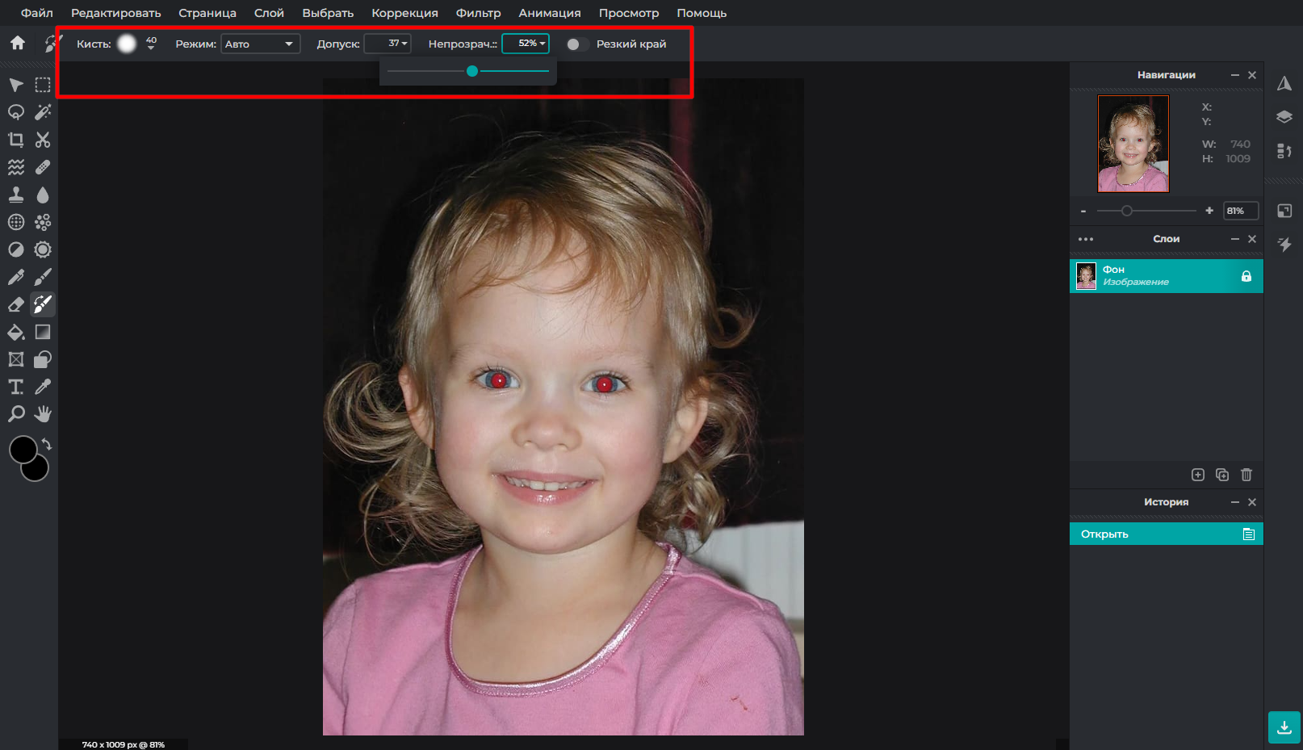Open the Файл menu
The height and width of the screenshot is (750, 1303).
point(37,13)
